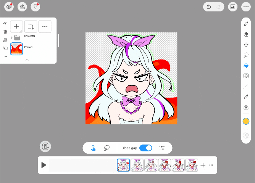Expand the Character folder
Viewport: 255px width, 183px height.
11,38
